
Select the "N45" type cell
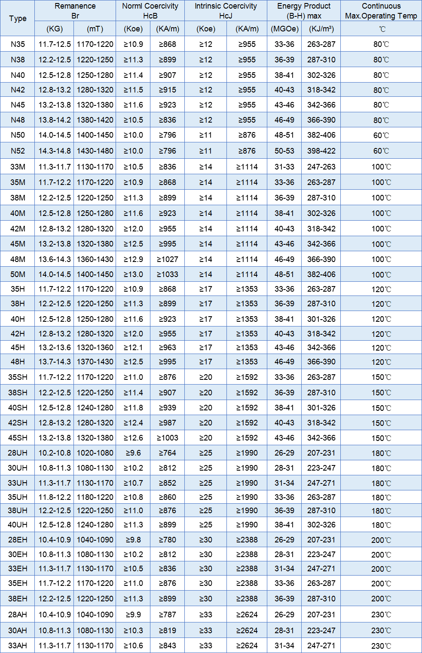coord(18,105)
